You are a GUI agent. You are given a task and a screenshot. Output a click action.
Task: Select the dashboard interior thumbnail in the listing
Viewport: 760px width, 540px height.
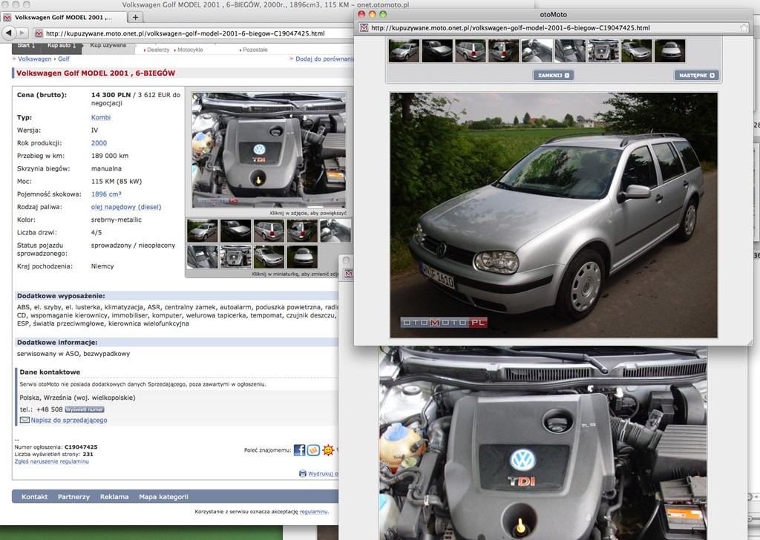click(335, 231)
